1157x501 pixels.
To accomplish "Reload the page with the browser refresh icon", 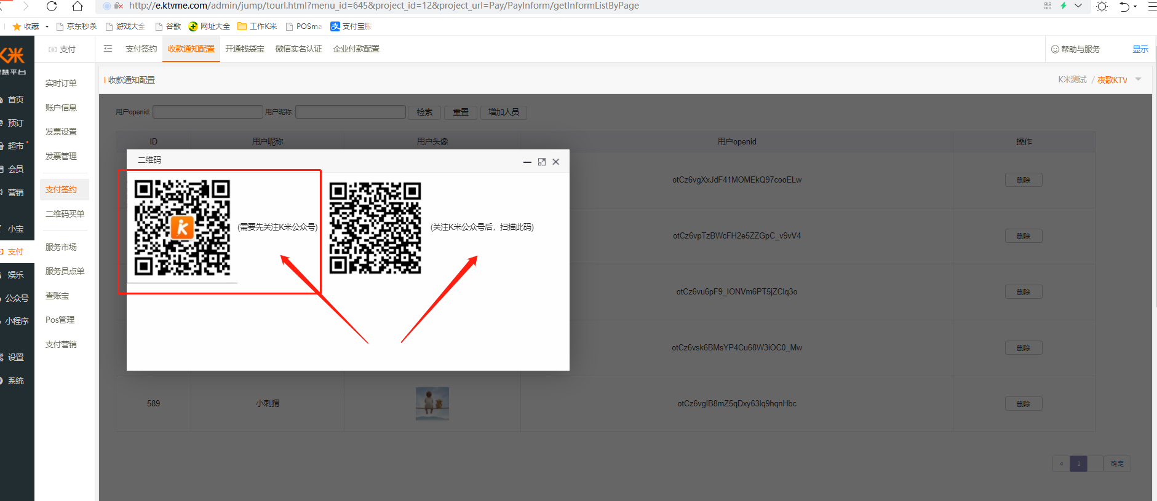I will click(x=52, y=6).
